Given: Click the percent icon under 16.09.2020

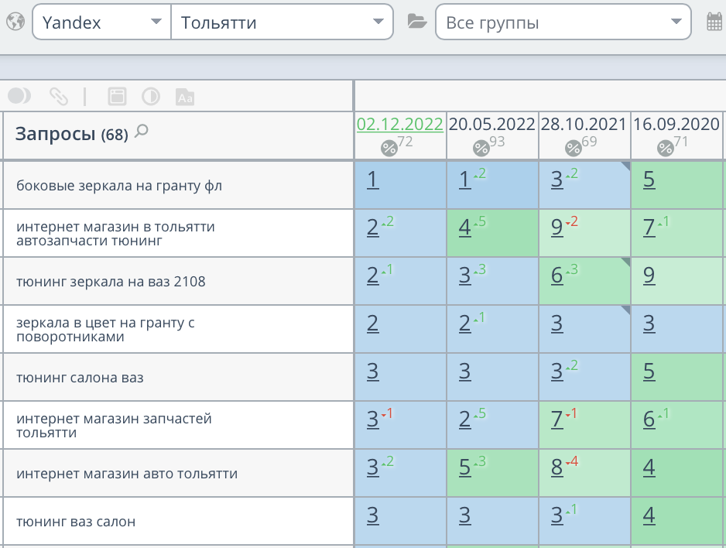Looking at the screenshot, I should 666,148.
